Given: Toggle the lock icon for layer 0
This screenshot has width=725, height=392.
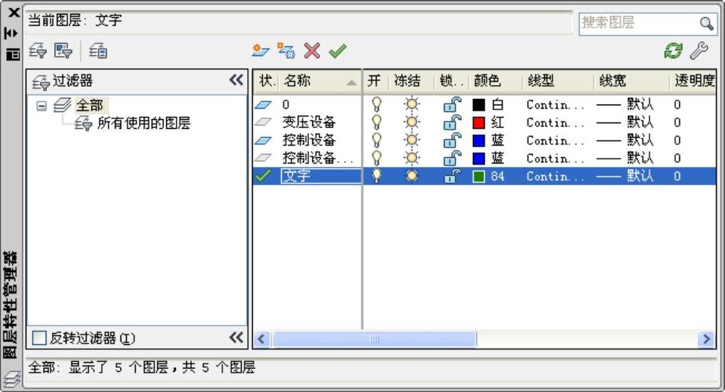Looking at the screenshot, I should 451,105.
